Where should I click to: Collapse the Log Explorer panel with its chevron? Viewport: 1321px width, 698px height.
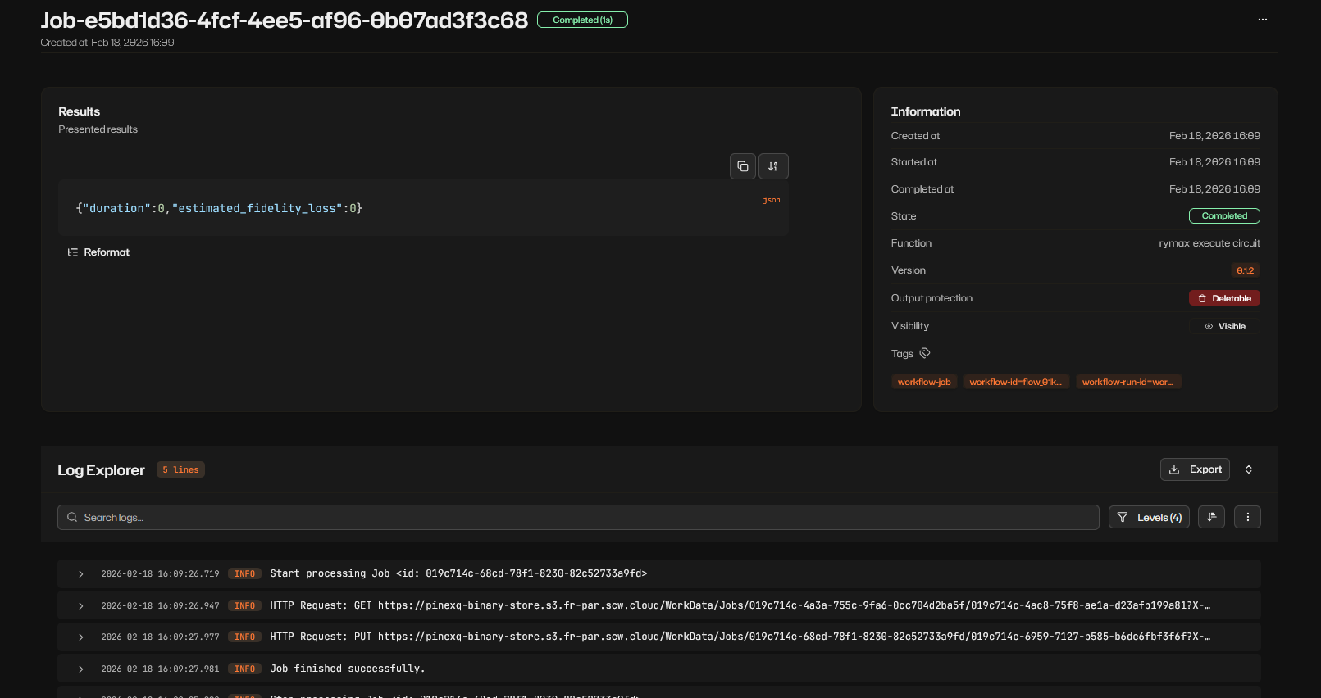pos(1249,469)
